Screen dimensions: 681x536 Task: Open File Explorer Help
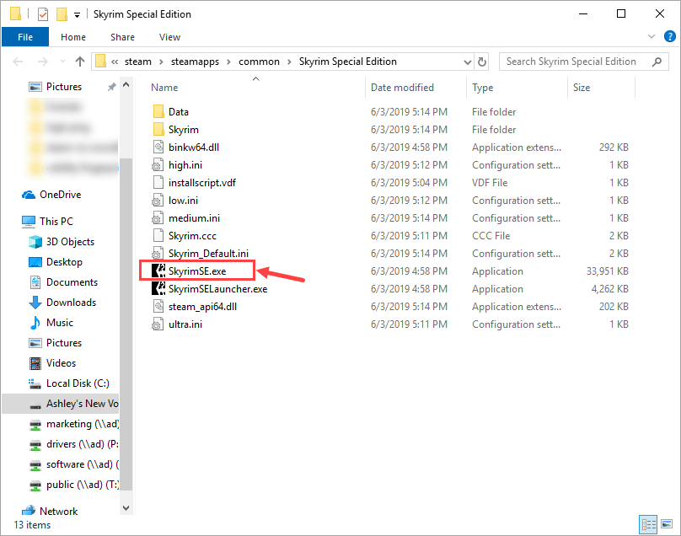pyautogui.click(x=670, y=36)
